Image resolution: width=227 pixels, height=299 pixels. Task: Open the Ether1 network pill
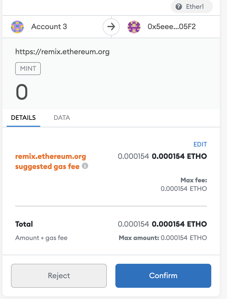192,7
